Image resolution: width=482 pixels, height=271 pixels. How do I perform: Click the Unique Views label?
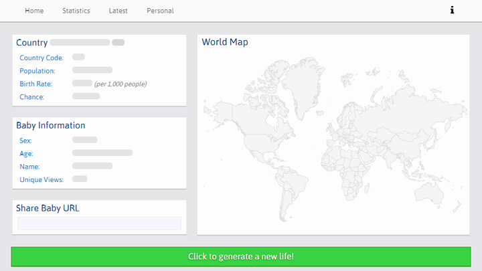(x=42, y=180)
